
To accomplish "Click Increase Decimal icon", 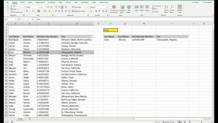I will (103, 11).
